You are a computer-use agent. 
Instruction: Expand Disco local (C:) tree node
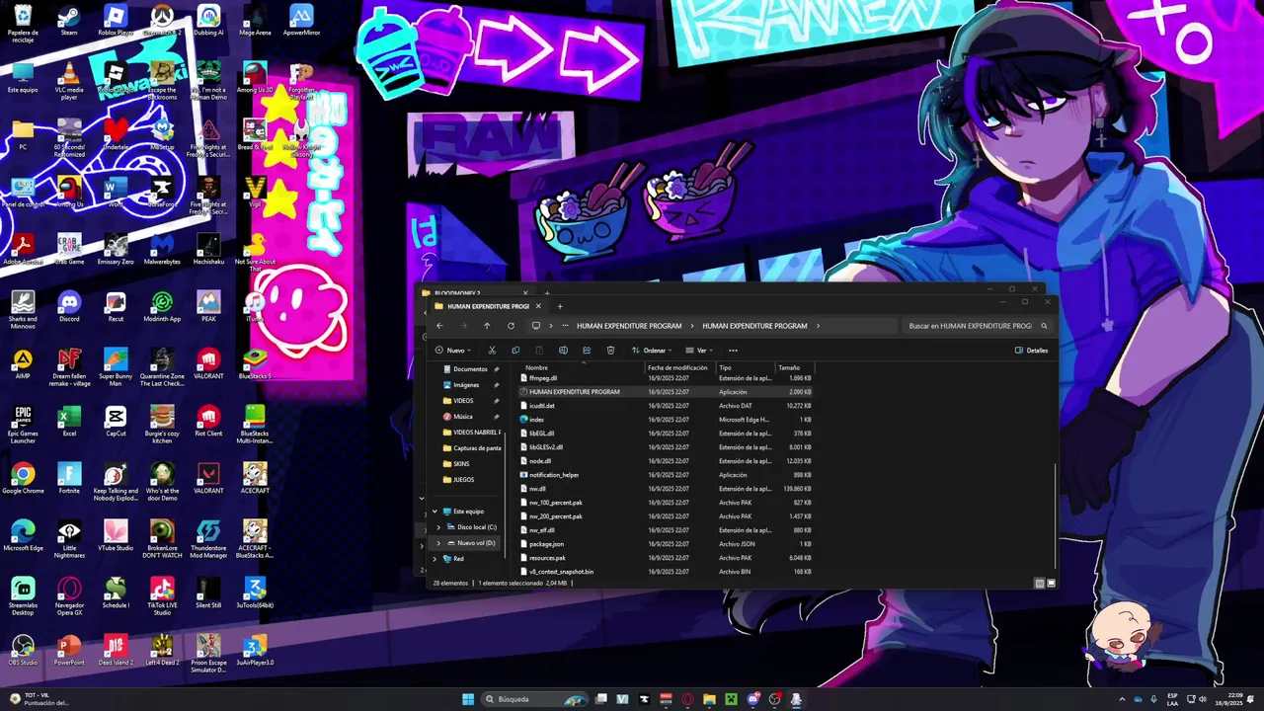[438, 527]
